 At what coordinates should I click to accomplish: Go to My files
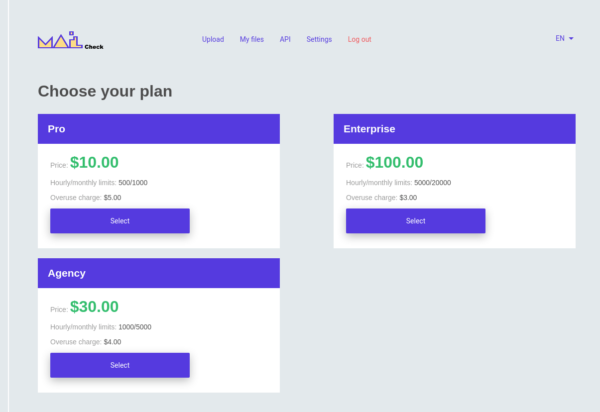(252, 39)
